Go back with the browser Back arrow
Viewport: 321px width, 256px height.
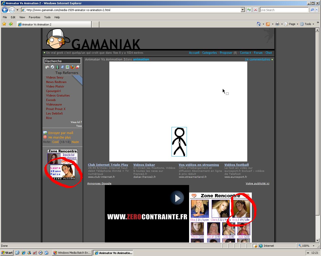point(5,10)
